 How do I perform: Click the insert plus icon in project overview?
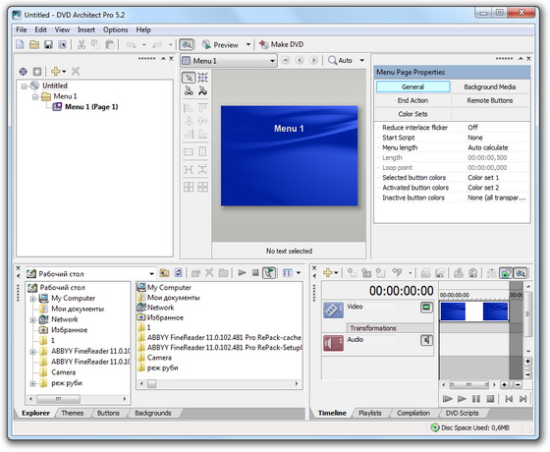point(56,72)
